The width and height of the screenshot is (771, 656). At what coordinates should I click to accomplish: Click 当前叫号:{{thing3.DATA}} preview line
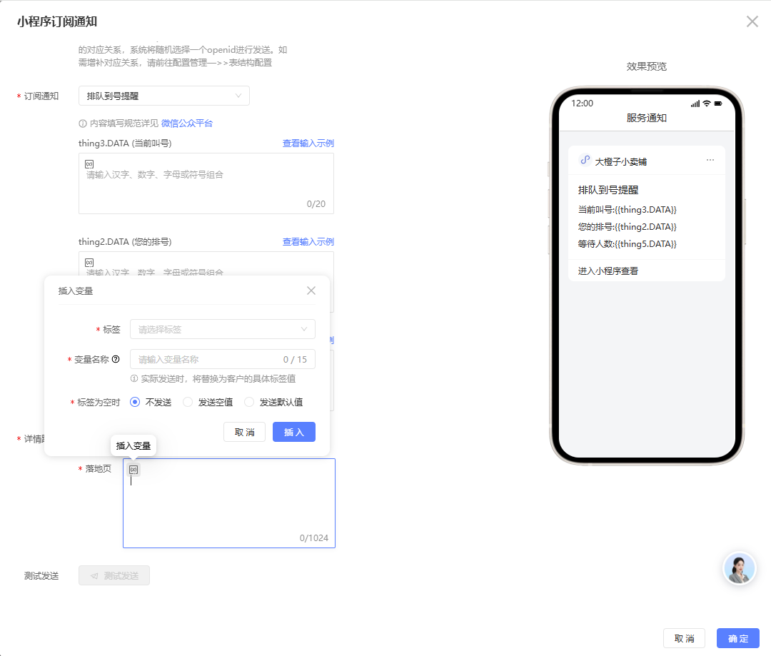click(x=627, y=209)
